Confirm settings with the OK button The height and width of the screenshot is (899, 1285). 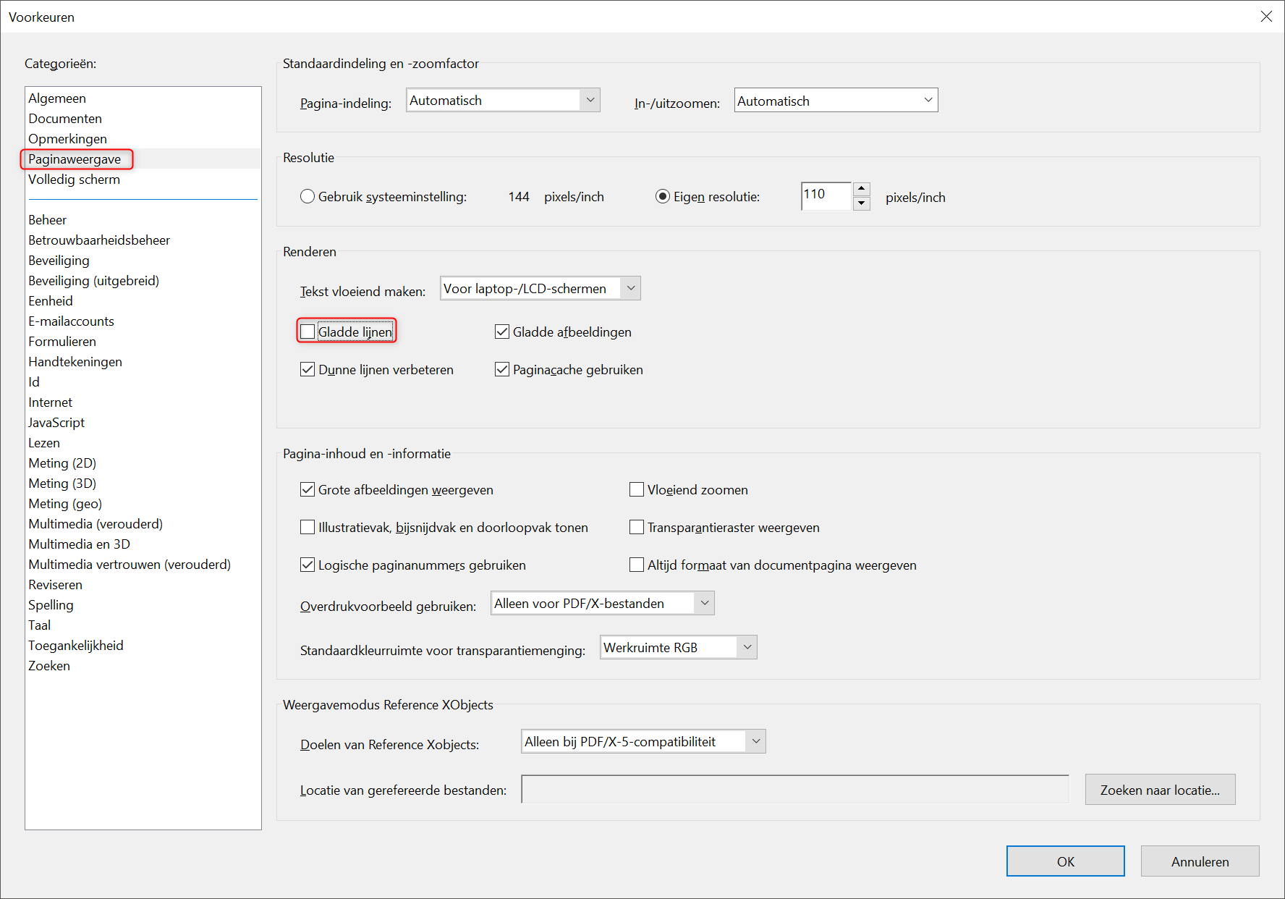click(1065, 861)
